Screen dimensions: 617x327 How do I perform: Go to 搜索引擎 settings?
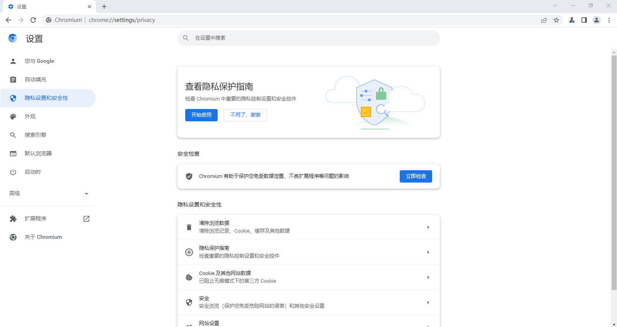click(35, 135)
